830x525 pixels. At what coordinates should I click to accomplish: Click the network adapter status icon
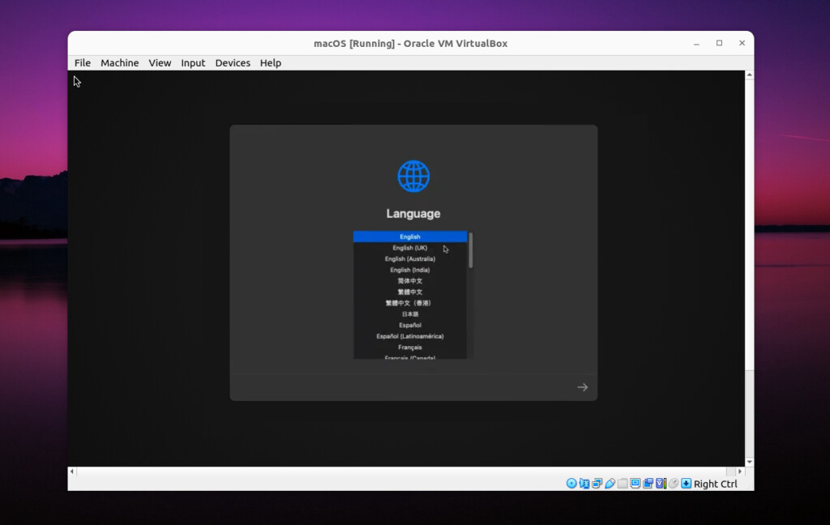point(597,484)
